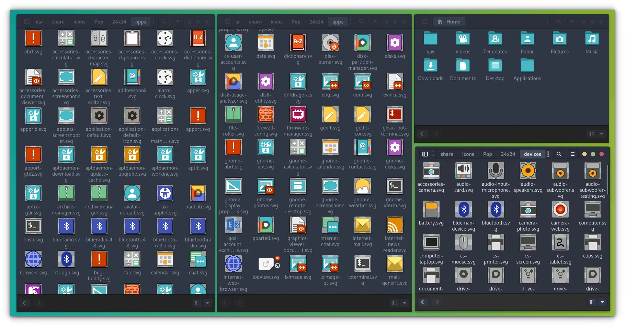Open search in the Home window

click(x=558, y=22)
